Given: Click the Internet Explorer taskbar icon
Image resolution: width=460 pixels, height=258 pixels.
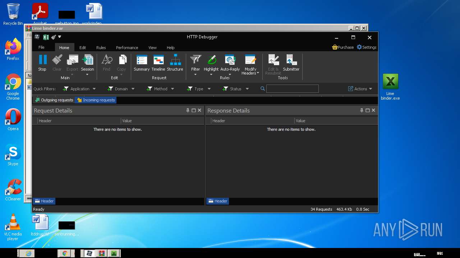Looking at the screenshot, I should tap(28, 253).
